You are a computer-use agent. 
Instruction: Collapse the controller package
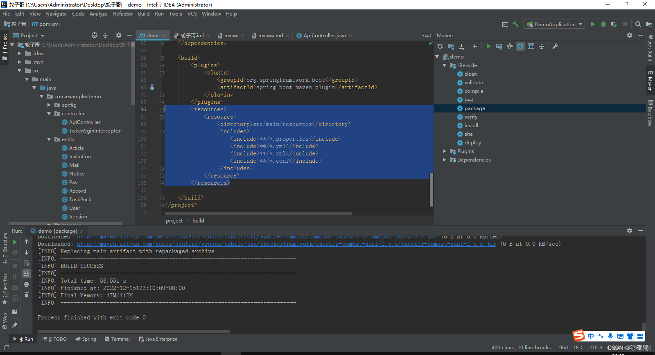[x=49, y=113]
